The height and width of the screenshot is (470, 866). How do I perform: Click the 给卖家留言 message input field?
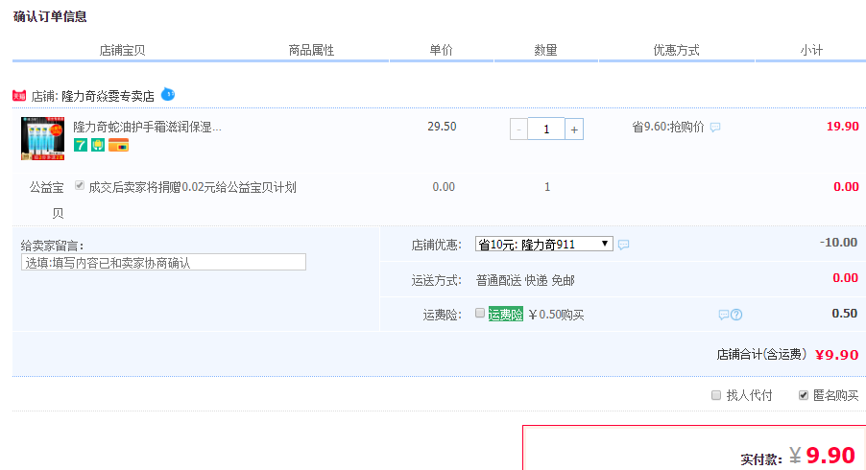(163, 262)
